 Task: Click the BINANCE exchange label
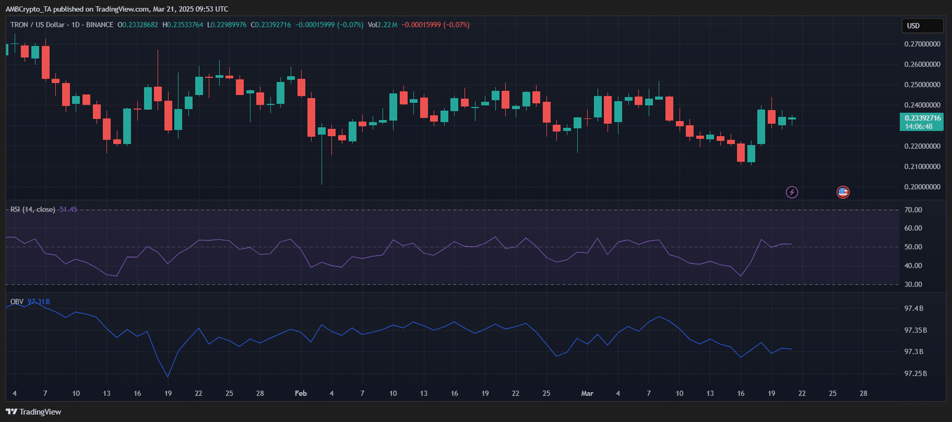point(99,25)
